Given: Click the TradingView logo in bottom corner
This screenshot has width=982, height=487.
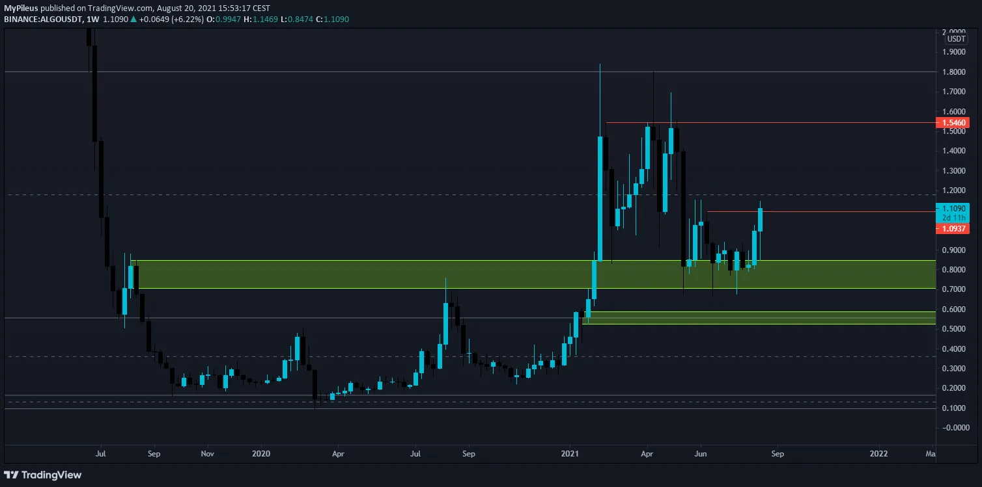Looking at the screenshot, I should [x=43, y=475].
